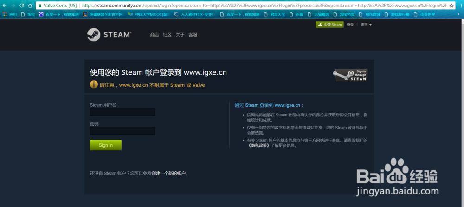This screenshot has width=464, height=207.
Task: Go back with the browser back arrow
Action: (5, 5)
